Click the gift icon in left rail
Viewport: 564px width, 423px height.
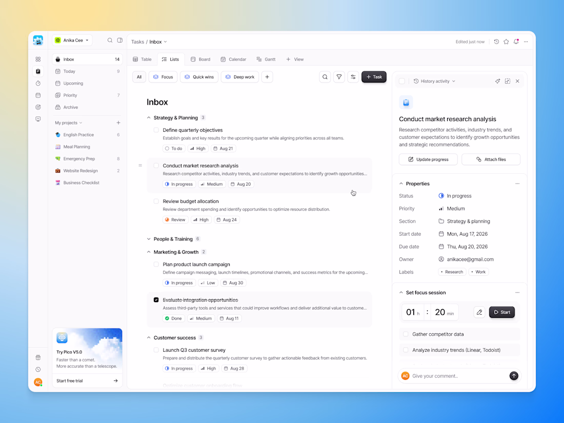tap(38, 357)
